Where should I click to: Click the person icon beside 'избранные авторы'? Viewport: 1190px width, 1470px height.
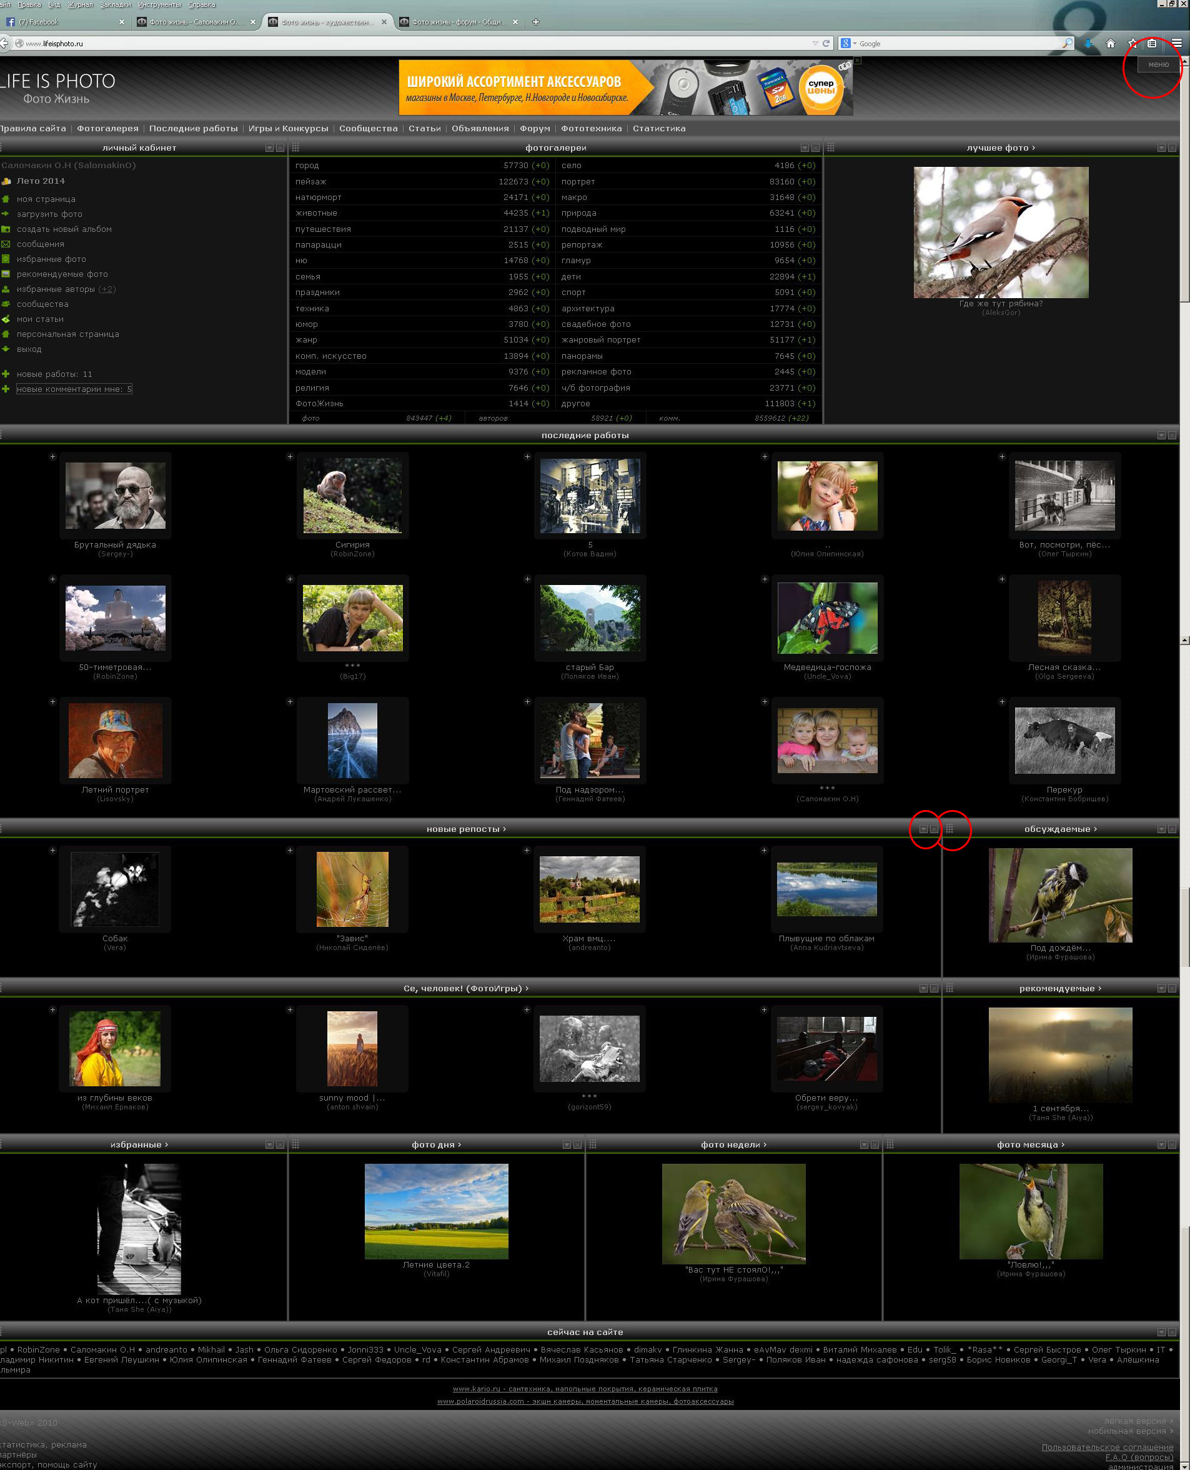6,289
